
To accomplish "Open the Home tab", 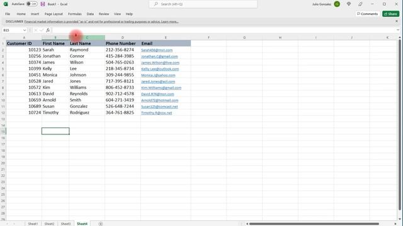I will click(21, 14).
